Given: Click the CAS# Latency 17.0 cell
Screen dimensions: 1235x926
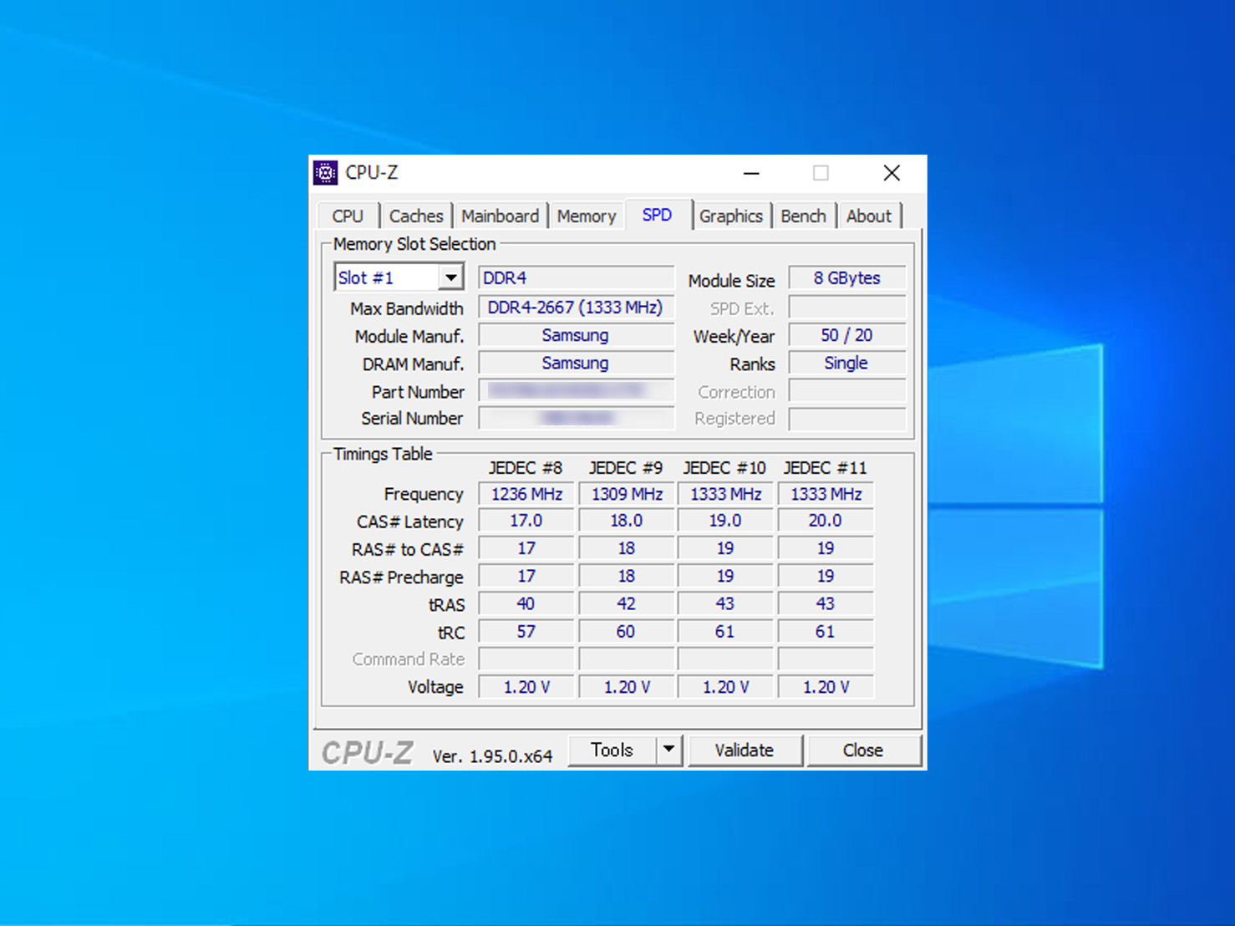Looking at the screenshot, I should (x=526, y=521).
